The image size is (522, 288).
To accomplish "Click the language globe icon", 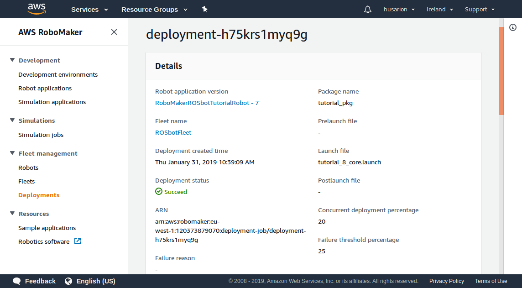I will (x=68, y=281).
